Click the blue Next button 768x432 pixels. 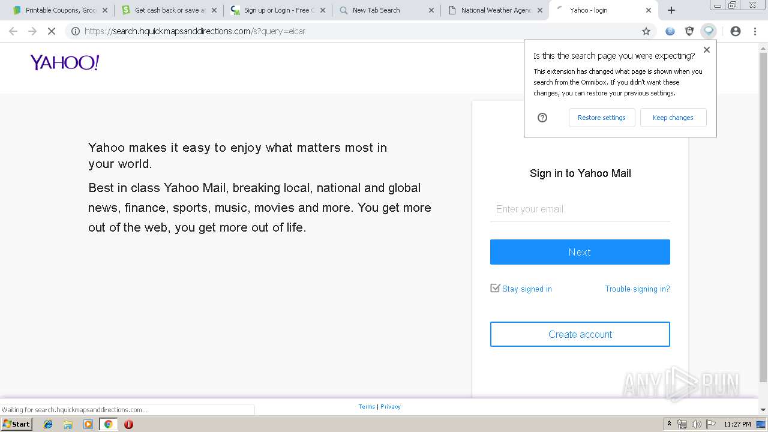point(580,252)
